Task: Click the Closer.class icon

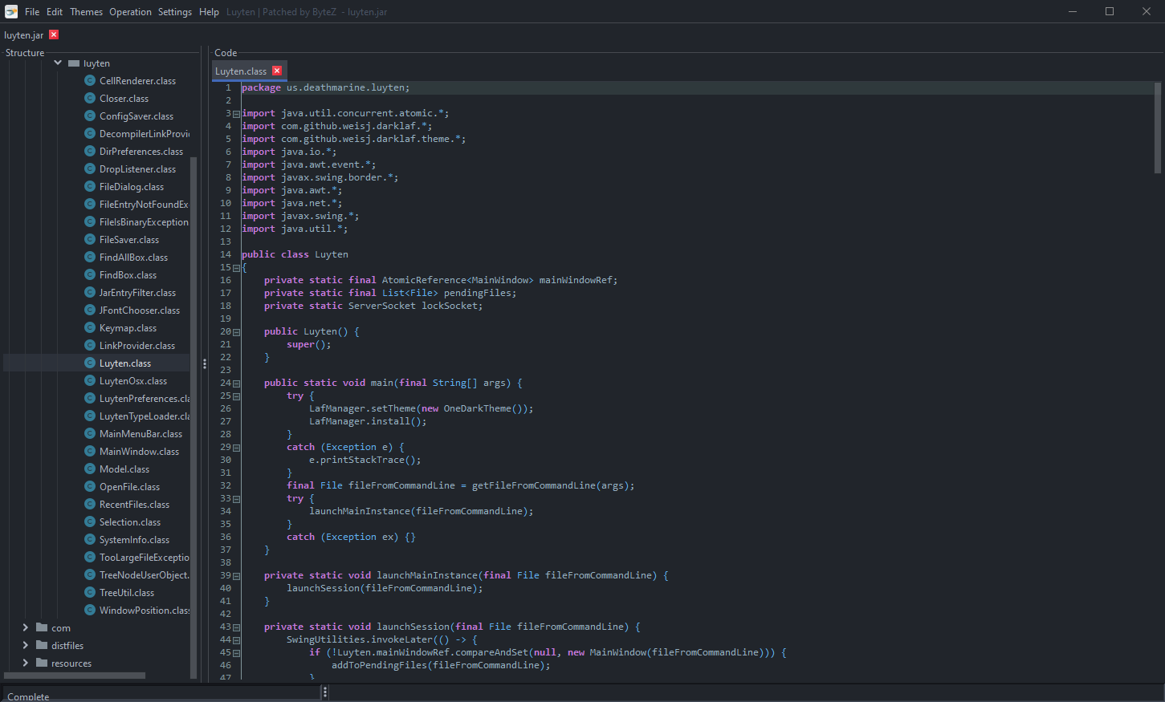Action: 90,98
